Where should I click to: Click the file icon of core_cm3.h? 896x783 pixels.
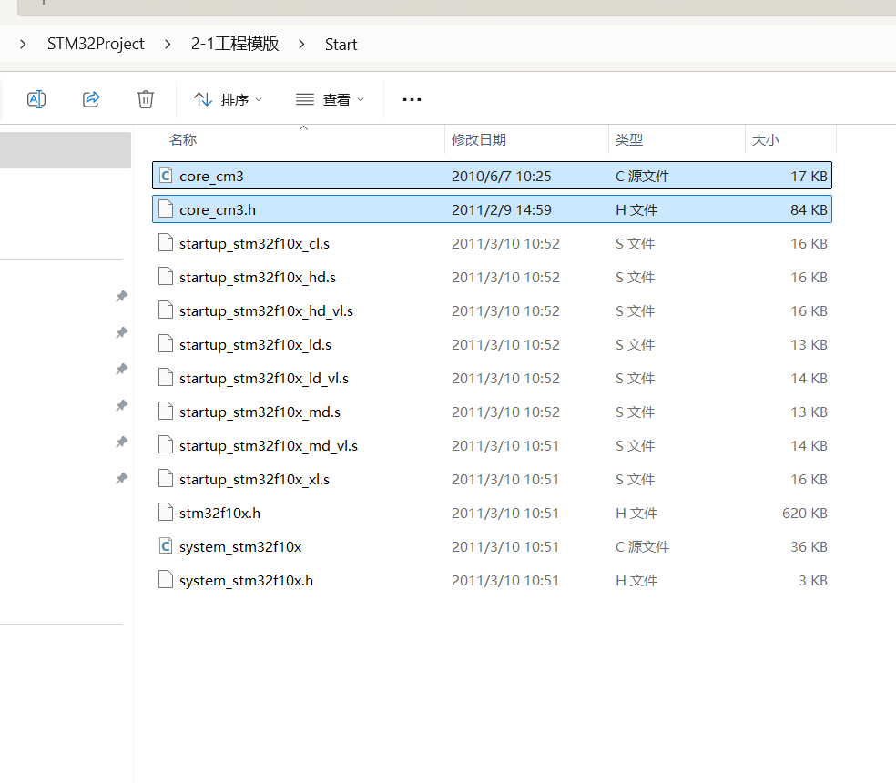(166, 209)
